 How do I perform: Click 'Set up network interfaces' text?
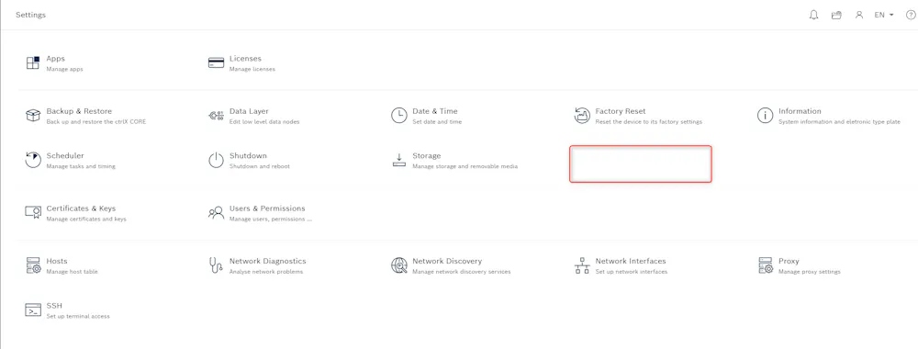632,272
